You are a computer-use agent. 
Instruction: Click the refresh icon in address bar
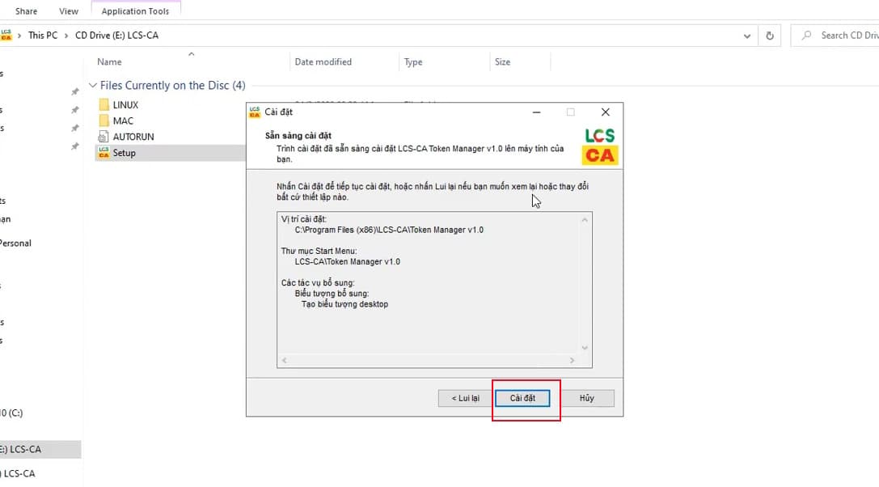coord(770,36)
